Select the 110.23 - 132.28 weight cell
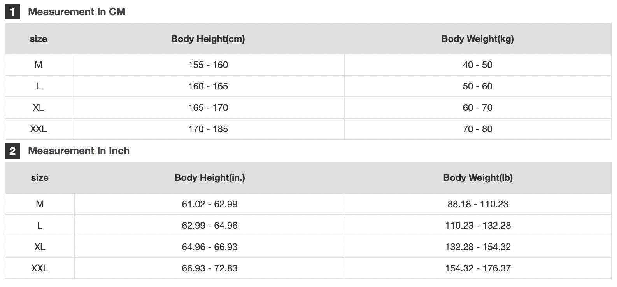This screenshot has width=617, height=287. coord(478,226)
